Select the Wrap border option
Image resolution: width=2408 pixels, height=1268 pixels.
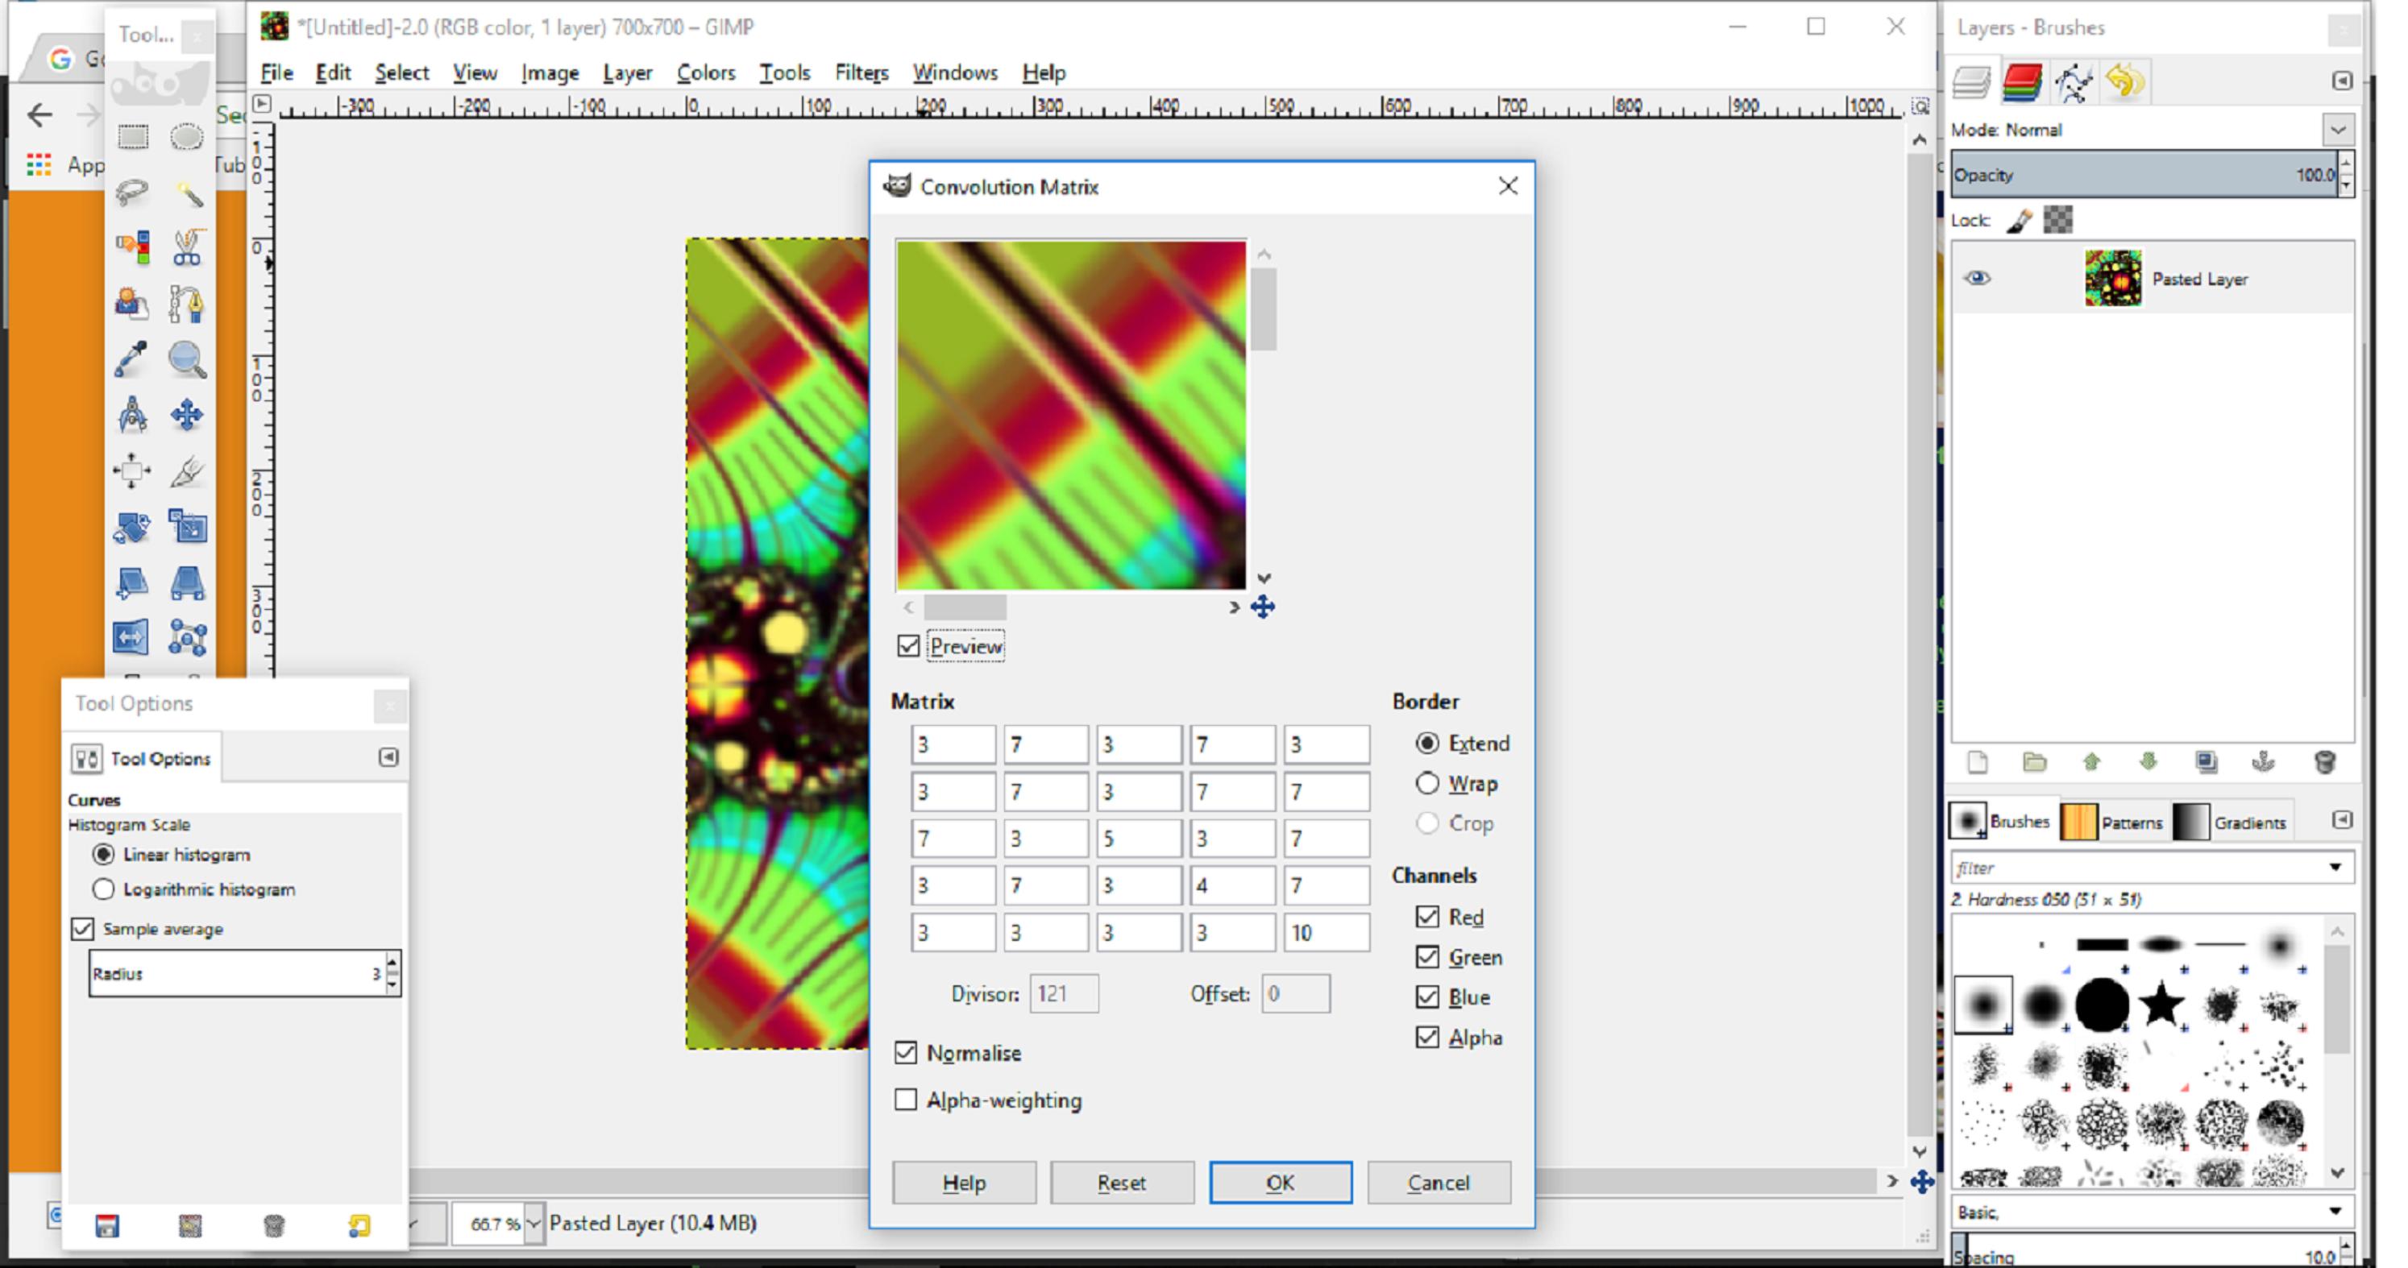(x=1426, y=783)
